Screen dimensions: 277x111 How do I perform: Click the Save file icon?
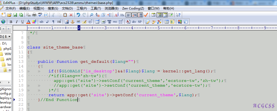point(15,15)
